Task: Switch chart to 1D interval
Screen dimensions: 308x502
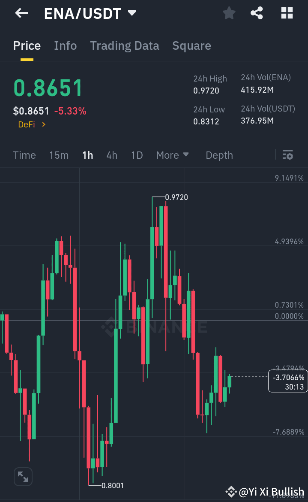Action: (137, 155)
